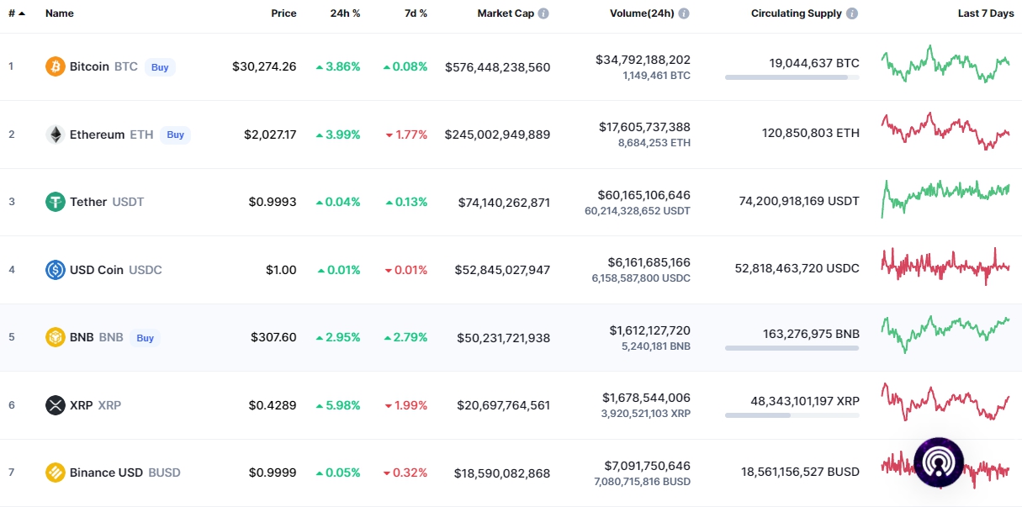This screenshot has height=507, width=1022.
Task: Click USD Coin supply 52,818,463,720 USDC
Action: pos(797,268)
